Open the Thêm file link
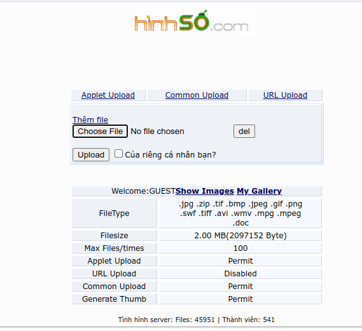362x331 pixels. coord(90,120)
